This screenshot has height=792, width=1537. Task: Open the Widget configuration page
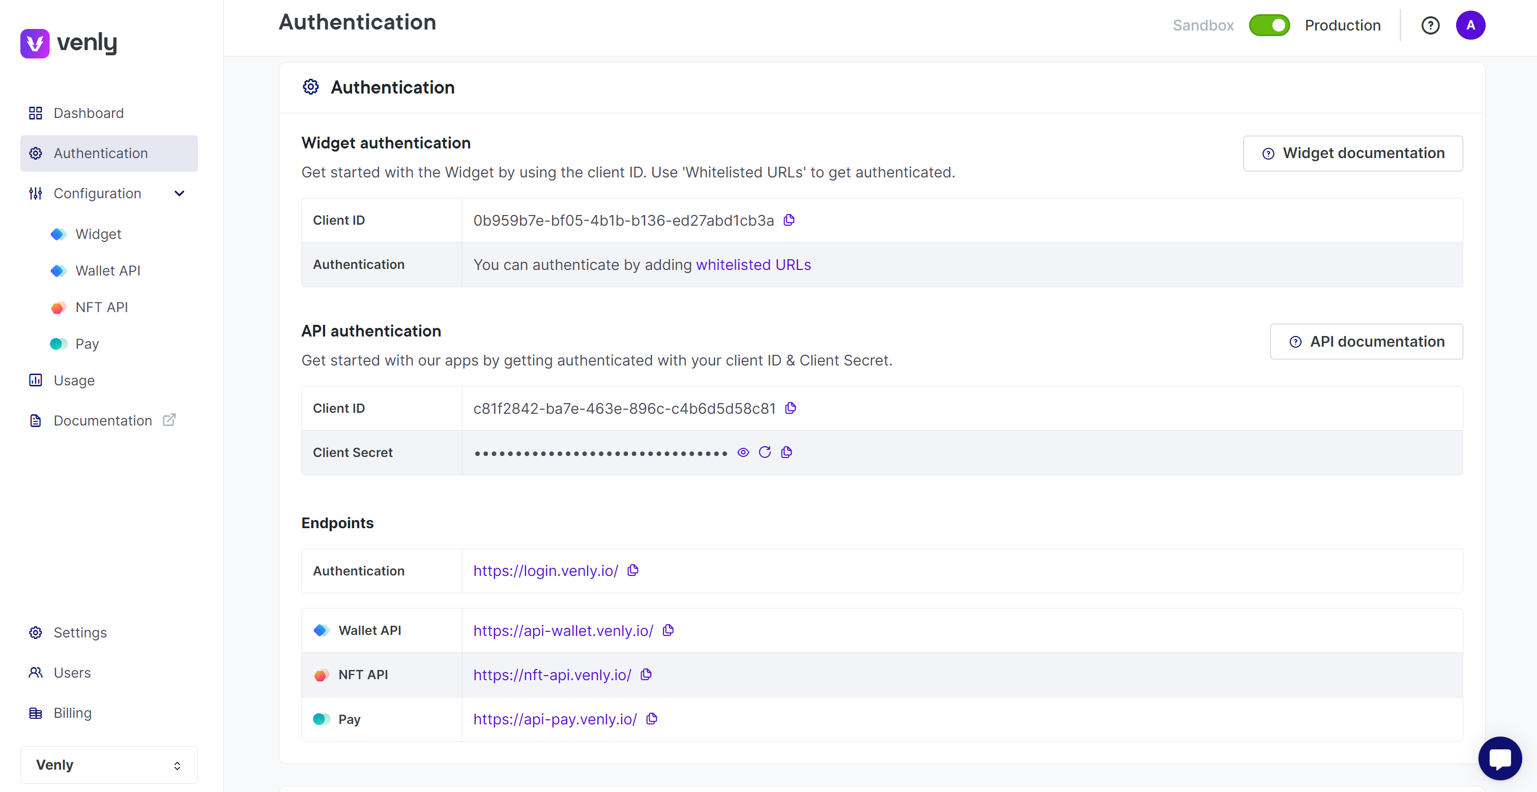99,234
